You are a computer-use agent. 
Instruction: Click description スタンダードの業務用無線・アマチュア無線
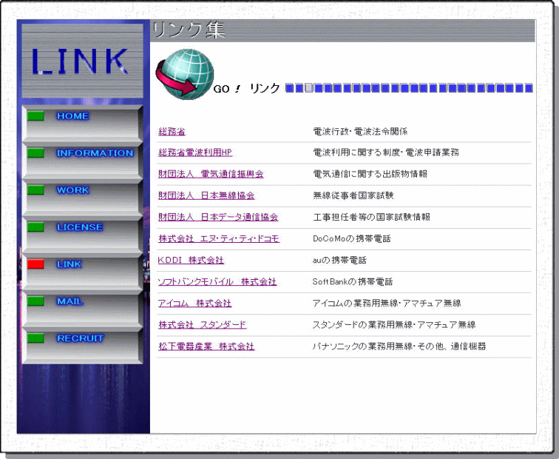[394, 325]
